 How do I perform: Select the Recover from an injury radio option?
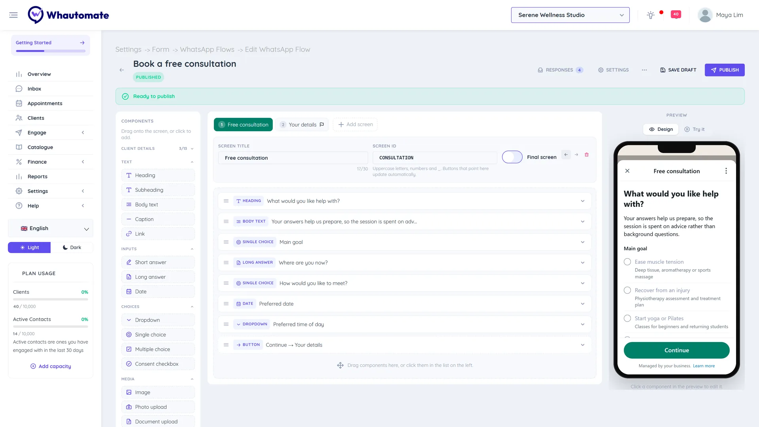click(x=627, y=290)
